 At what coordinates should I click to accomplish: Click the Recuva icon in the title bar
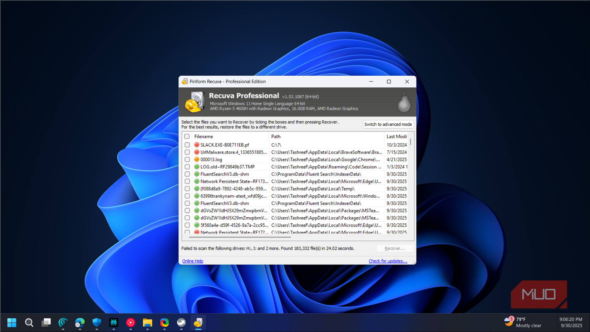pos(185,81)
